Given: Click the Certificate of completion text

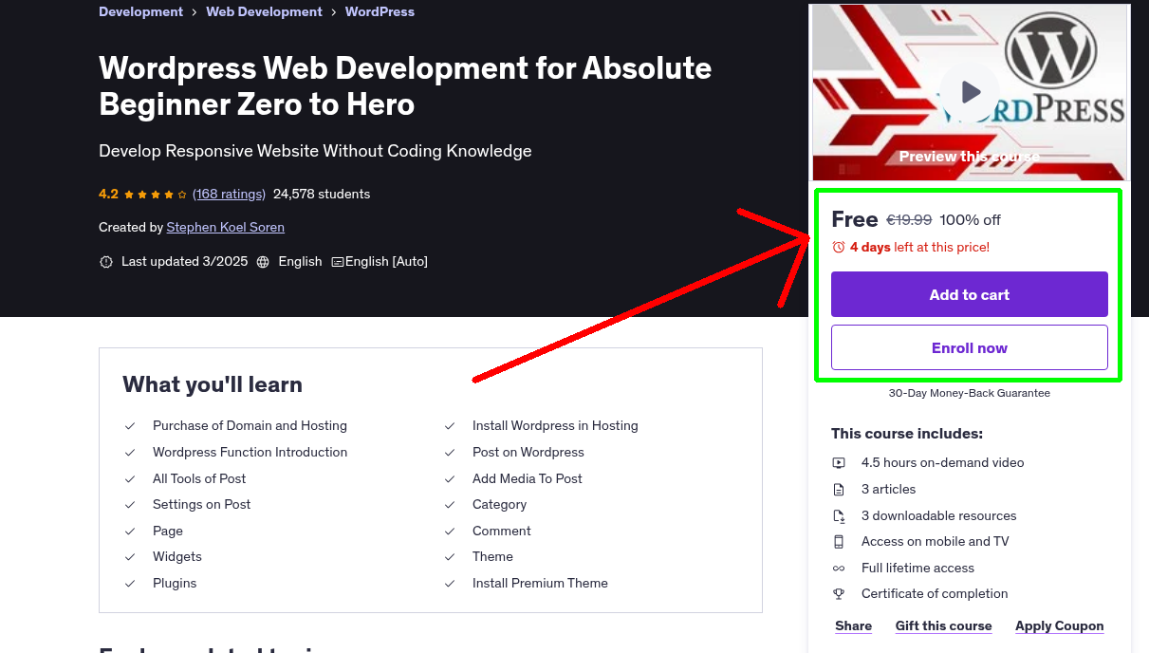Looking at the screenshot, I should tap(935, 594).
